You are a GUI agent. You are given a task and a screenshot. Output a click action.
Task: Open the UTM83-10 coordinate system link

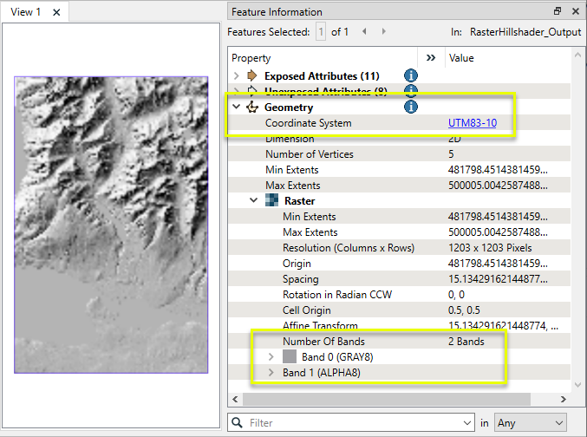tap(472, 123)
